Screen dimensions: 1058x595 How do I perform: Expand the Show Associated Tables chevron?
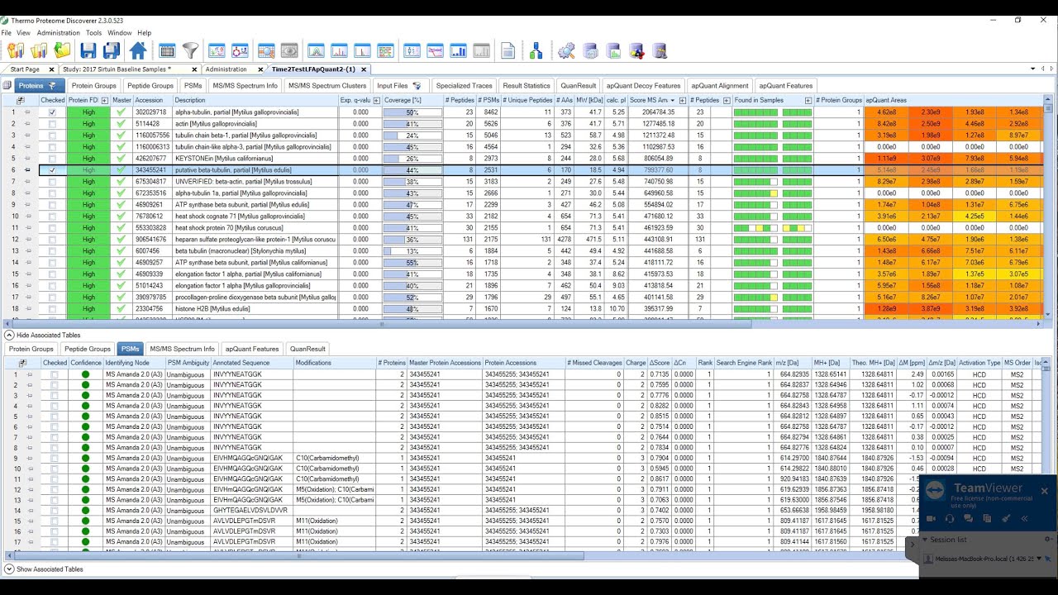(x=9, y=569)
